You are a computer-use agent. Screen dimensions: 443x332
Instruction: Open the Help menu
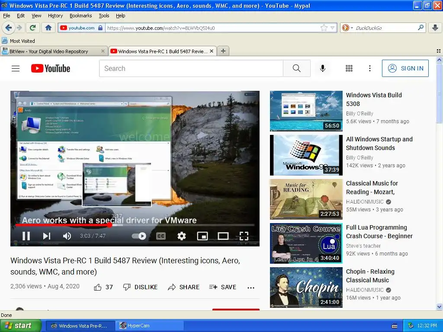pyautogui.click(x=120, y=16)
